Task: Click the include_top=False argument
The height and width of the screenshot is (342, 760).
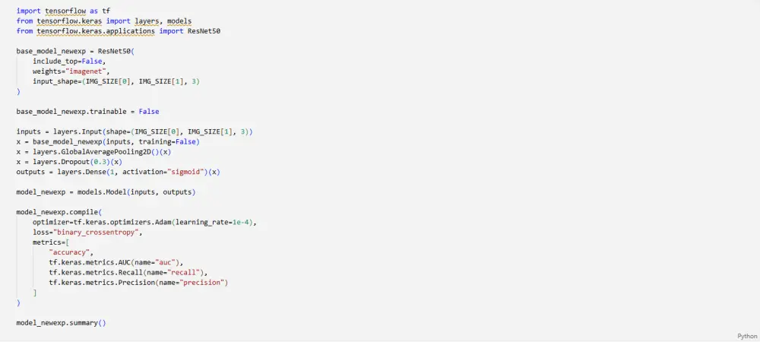Action: [x=69, y=61]
